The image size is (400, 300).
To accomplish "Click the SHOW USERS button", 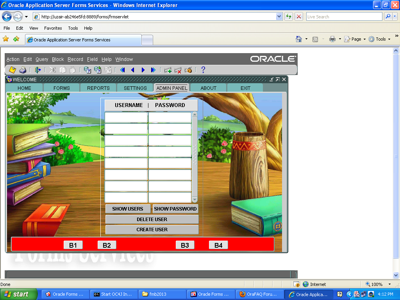I will [128, 209].
